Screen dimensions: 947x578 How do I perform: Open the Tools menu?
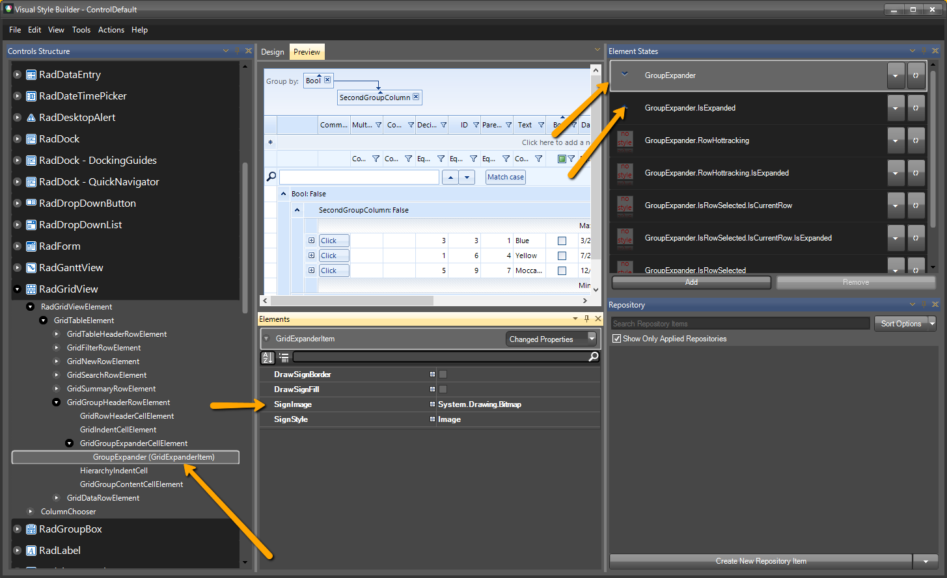tap(81, 30)
